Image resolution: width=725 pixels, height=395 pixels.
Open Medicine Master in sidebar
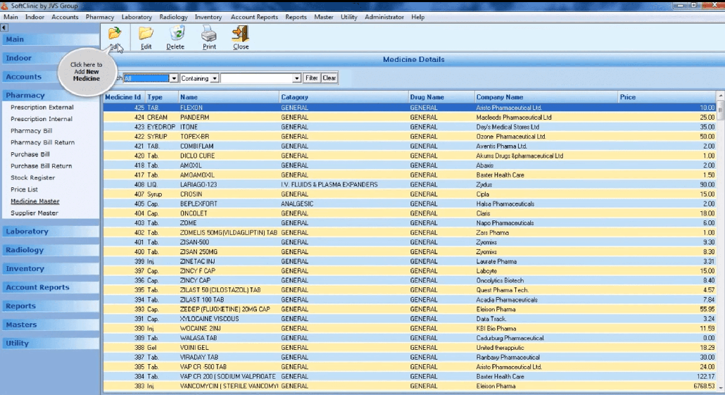pos(35,201)
